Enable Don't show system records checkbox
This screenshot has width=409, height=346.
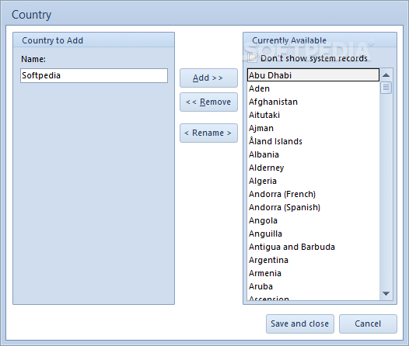point(252,58)
